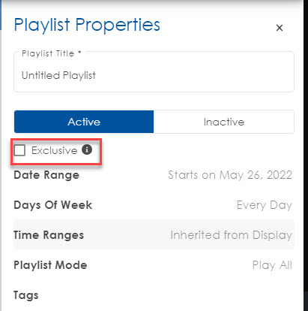
Task: Click the Playlist Title field label
Action: coord(52,53)
